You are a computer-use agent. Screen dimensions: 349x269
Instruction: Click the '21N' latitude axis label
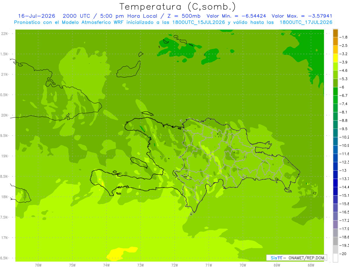(4, 75)
